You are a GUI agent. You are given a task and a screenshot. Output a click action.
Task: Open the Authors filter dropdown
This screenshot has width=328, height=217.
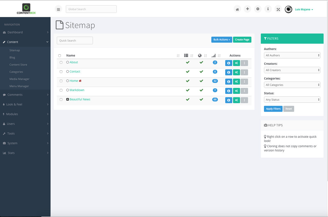[x=292, y=55]
